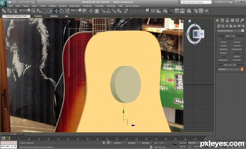Toggle the Window/Crossing selection mode
The height and width of the screenshot is (149, 246).
(50, 11)
